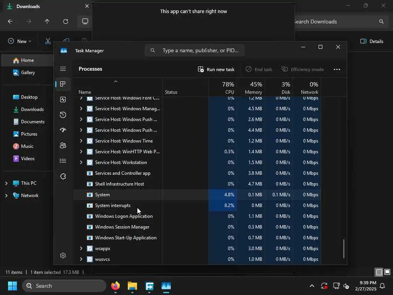Open Task Manager more options ellipsis

[337, 70]
